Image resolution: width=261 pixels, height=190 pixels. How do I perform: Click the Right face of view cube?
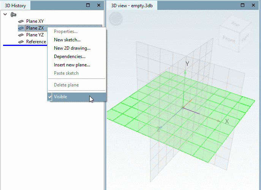click(245, 38)
